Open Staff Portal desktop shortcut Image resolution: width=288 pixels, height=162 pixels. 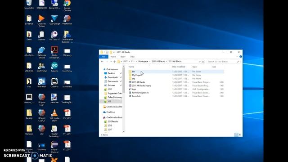tap(42, 67)
